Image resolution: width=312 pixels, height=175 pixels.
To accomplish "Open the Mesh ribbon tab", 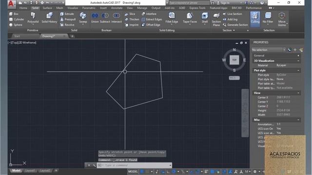I will point(59,8).
